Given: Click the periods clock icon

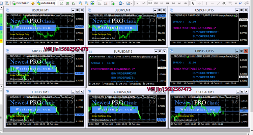Looking at the screenshot, I should 120,3.
